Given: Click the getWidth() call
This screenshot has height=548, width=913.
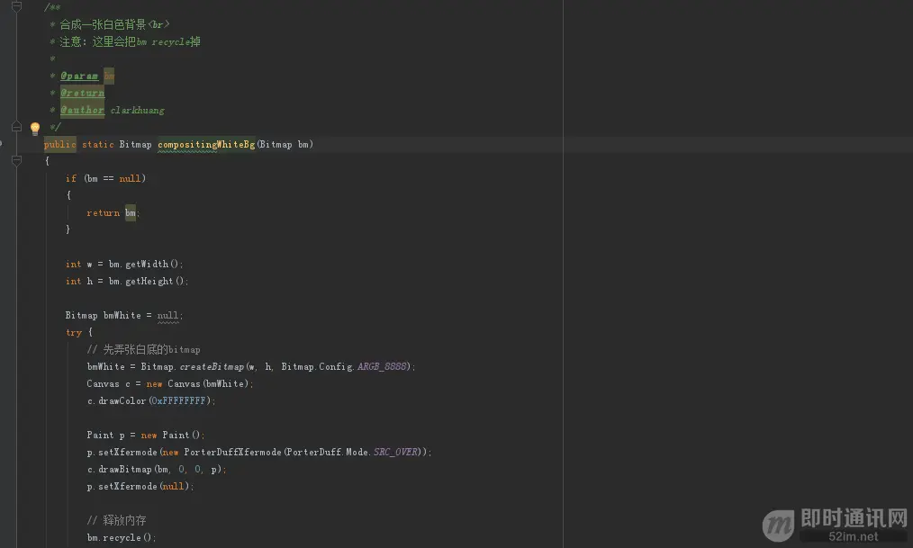Looking at the screenshot, I should click(152, 265).
